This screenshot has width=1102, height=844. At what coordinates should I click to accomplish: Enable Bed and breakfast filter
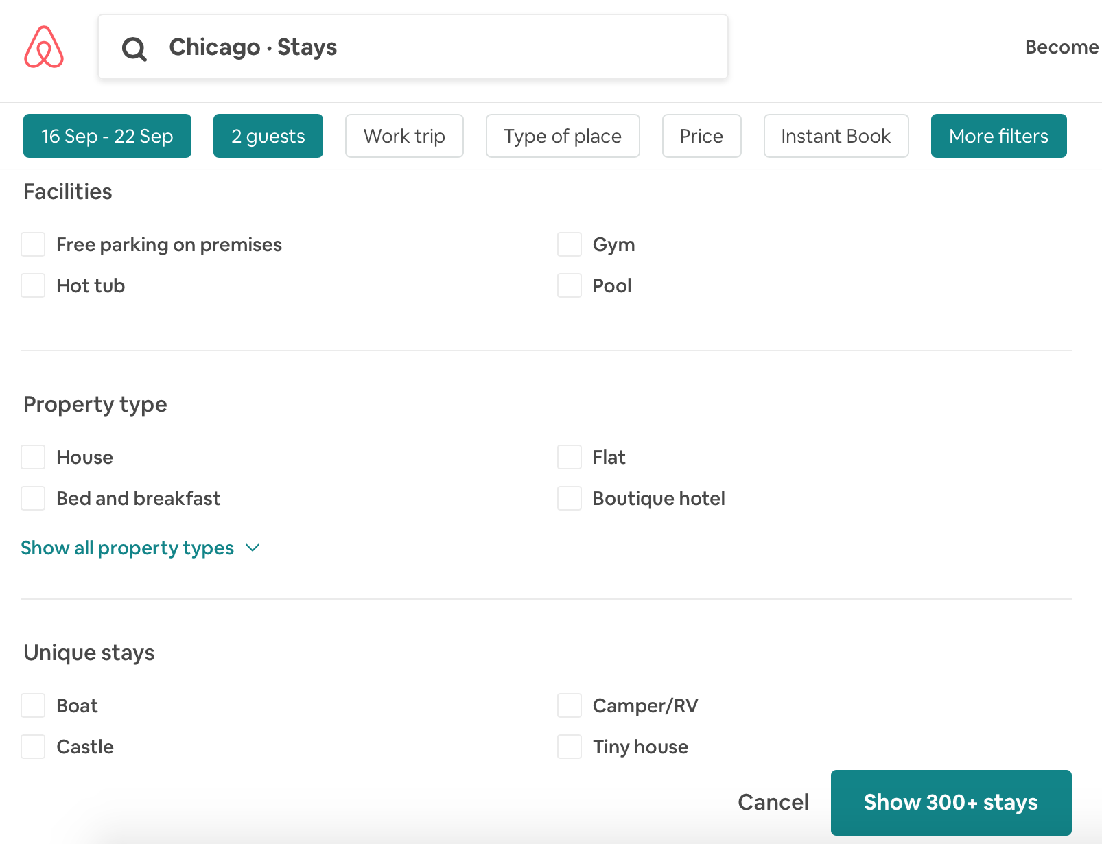(x=33, y=498)
